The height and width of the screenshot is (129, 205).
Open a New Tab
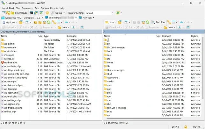pyautogui.click(x=85, y=18)
